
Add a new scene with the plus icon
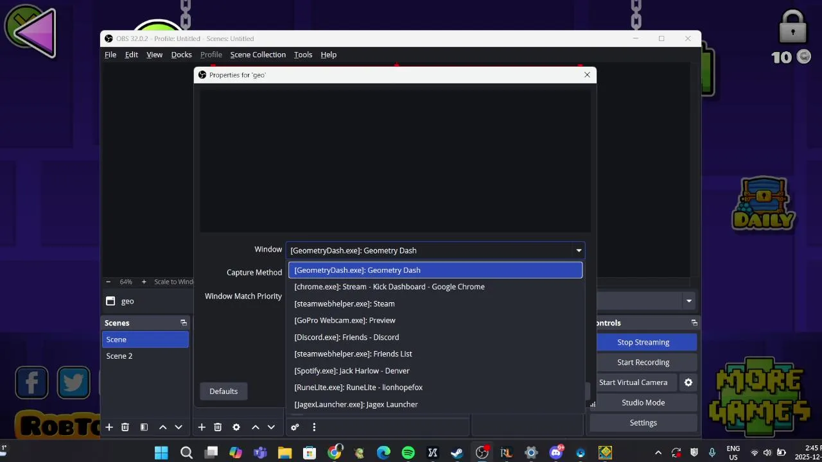pos(109,427)
